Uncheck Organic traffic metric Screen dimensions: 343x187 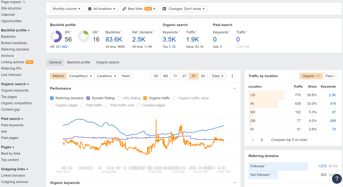pyautogui.click(x=145, y=98)
